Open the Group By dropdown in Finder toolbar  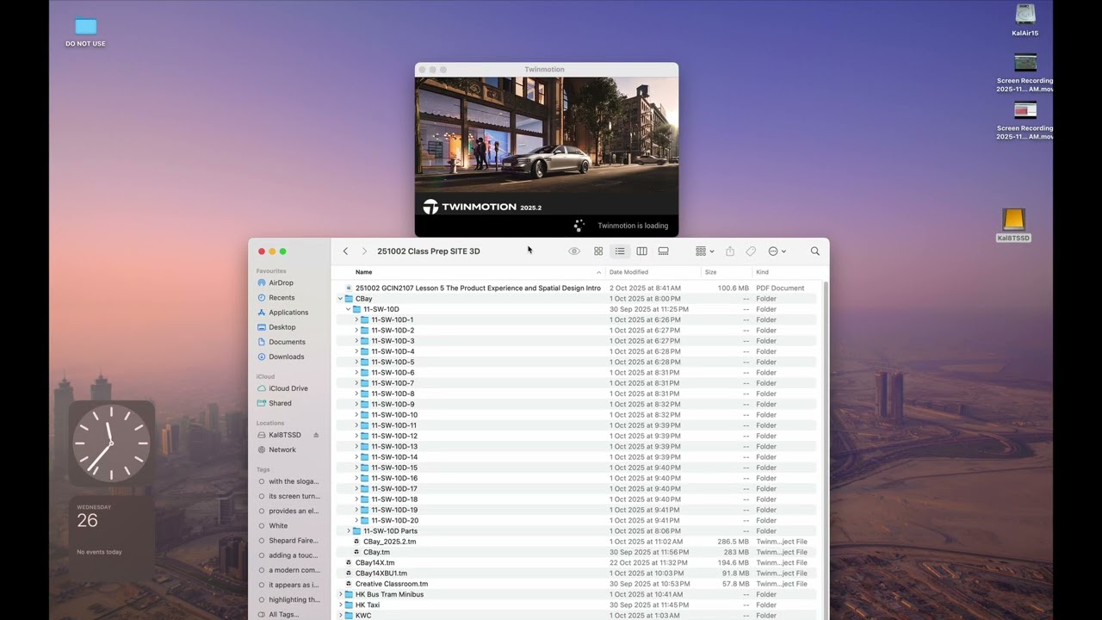705,251
